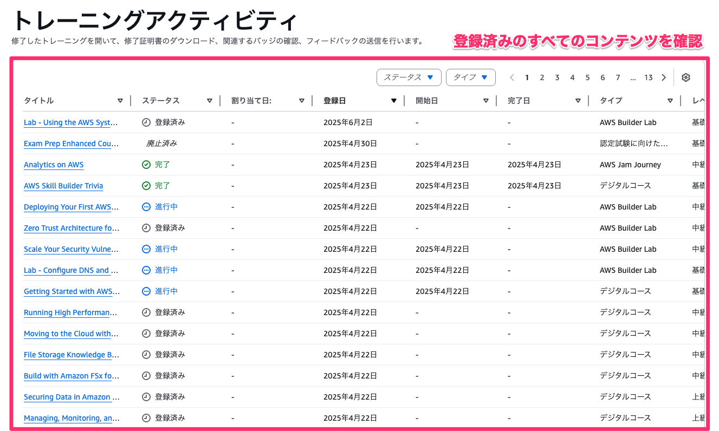The width and height of the screenshot is (719, 431).
Task: Open File Storage Knowledge B… link
Action: [72, 355]
